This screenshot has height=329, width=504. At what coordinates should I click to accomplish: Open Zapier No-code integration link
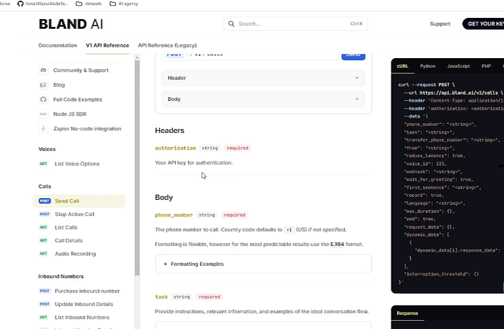coord(87,128)
